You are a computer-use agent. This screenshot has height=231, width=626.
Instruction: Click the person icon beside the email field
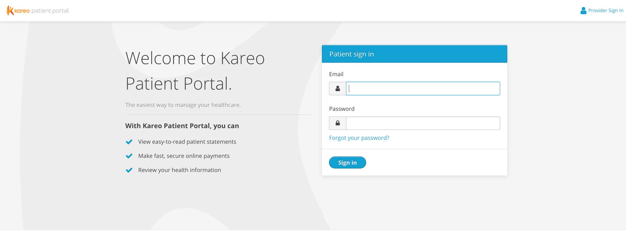[x=337, y=88]
